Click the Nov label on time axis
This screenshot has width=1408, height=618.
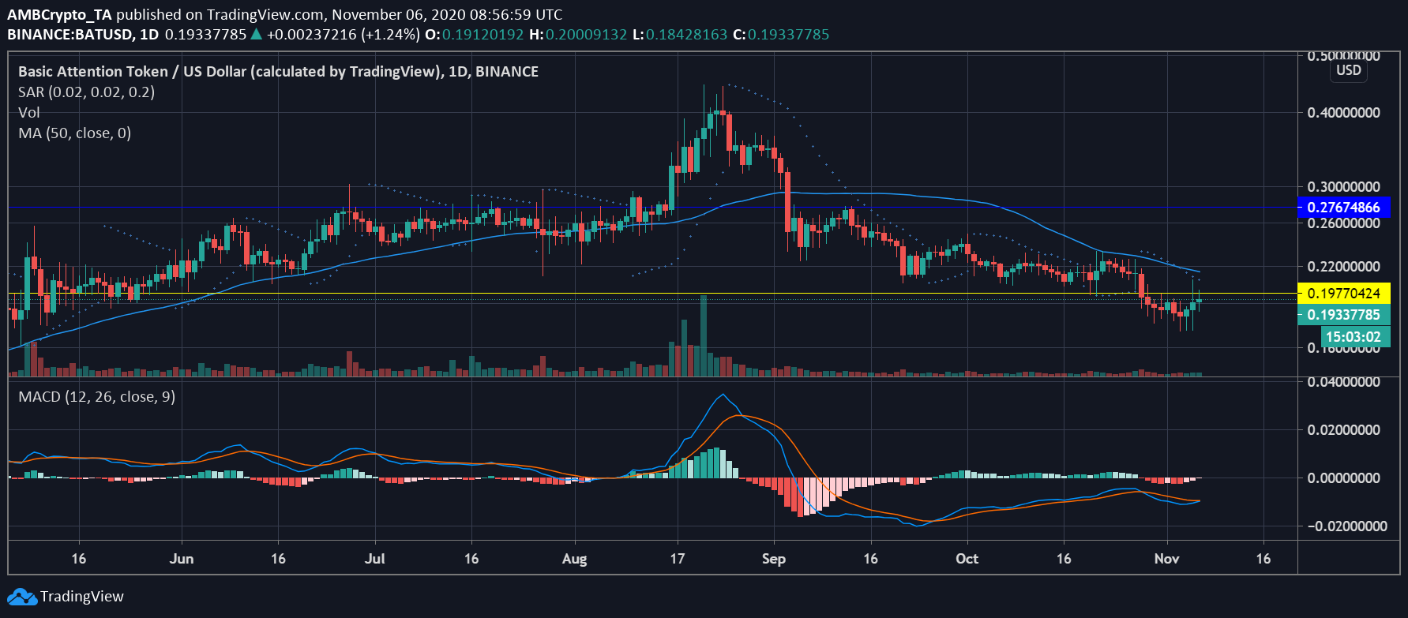coord(1167,559)
